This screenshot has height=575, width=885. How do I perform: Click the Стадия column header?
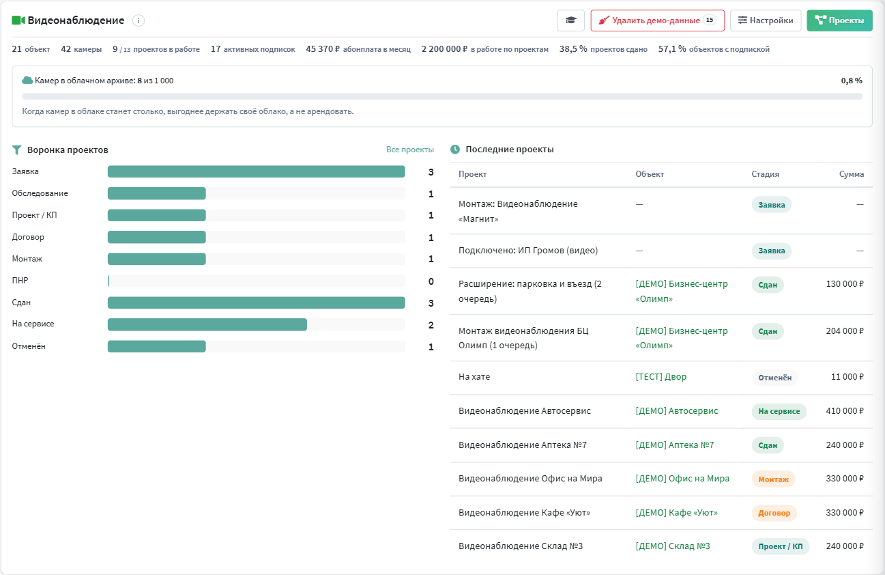pos(766,174)
